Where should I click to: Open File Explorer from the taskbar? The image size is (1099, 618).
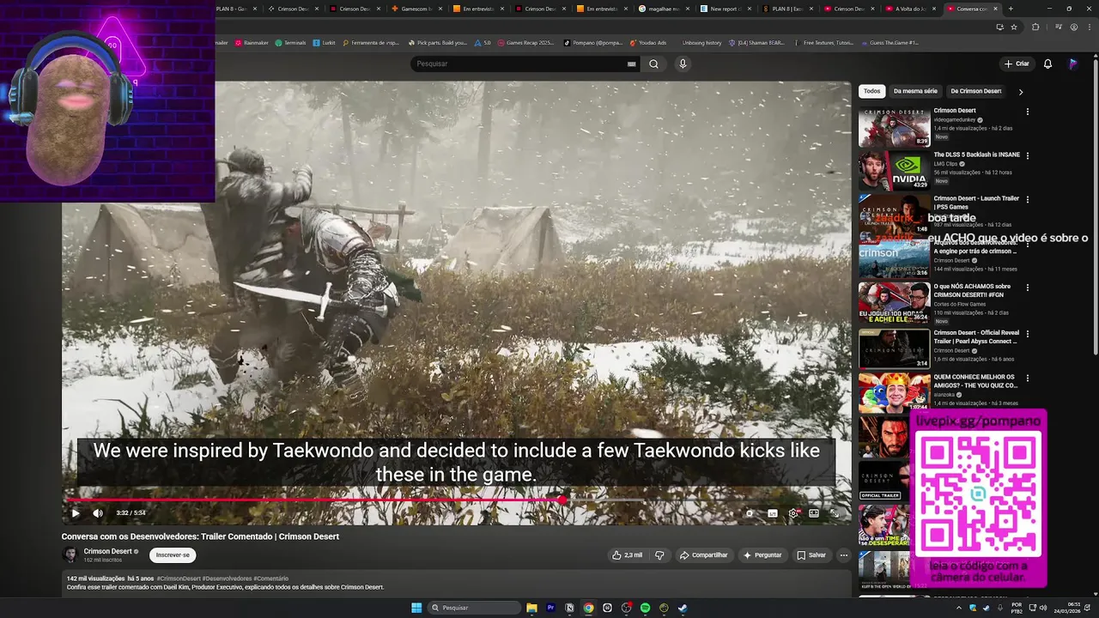(x=531, y=608)
